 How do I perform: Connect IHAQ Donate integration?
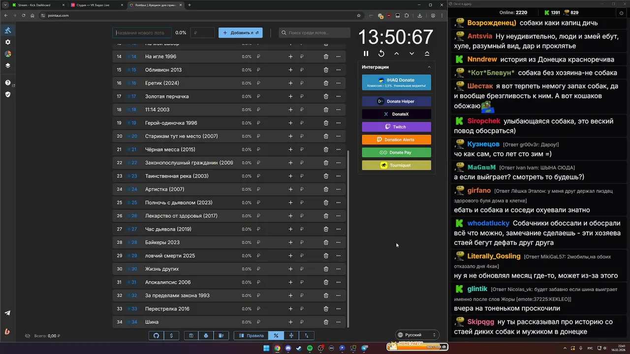click(x=396, y=83)
